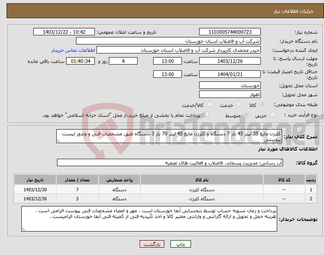Click the توضیحات خریدار text area

(149, 219)
